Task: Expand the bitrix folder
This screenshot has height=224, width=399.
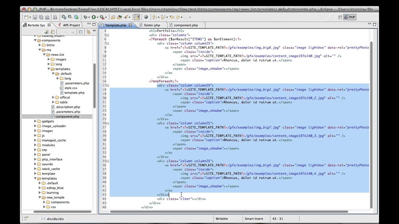Action: pos(40,45)
